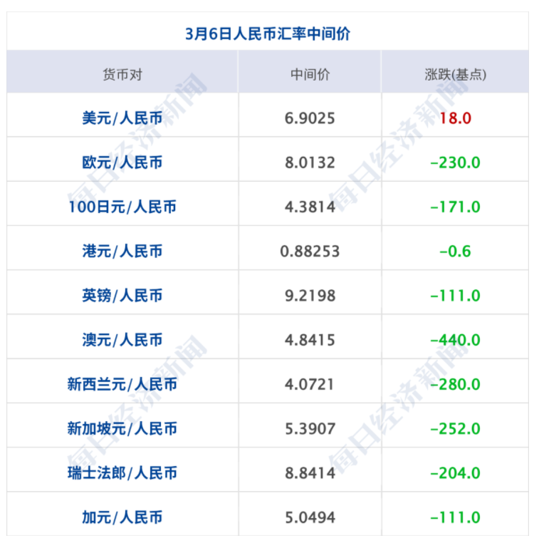The height and width of the screenshot is (543, 534).
Task: Click the change value -204.0
Action: [x=456, y=472]
